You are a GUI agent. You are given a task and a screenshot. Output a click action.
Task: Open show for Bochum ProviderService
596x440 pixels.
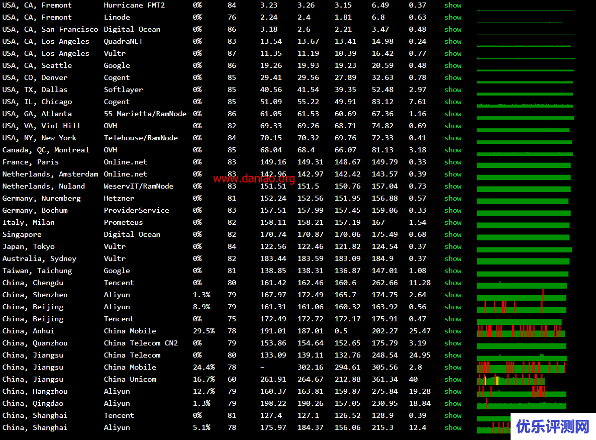click(x=453, y=211)
